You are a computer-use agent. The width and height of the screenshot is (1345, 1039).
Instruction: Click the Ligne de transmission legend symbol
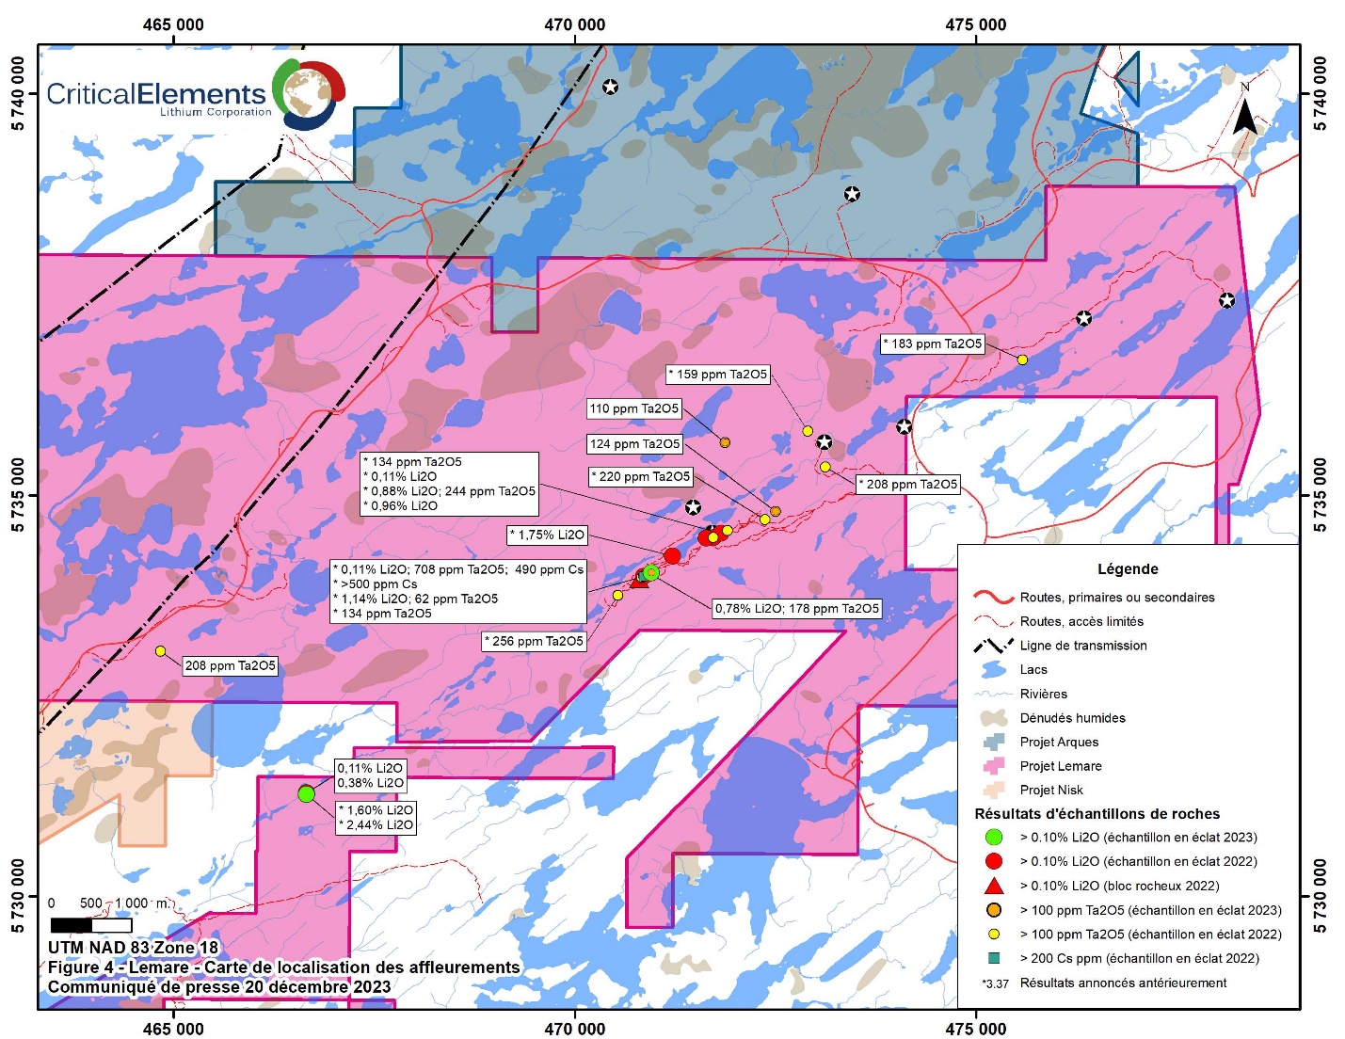(x=993, y=646)
